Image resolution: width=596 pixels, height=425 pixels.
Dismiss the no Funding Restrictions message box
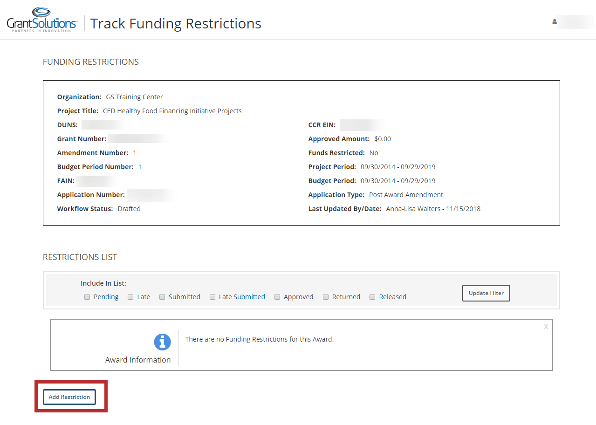tap(546, 327)
